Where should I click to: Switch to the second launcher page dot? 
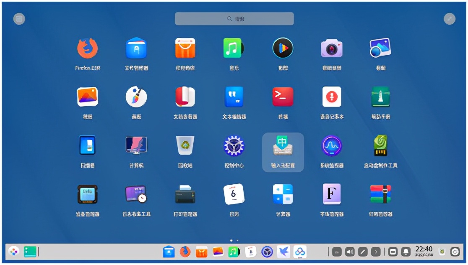coord(237,240)
